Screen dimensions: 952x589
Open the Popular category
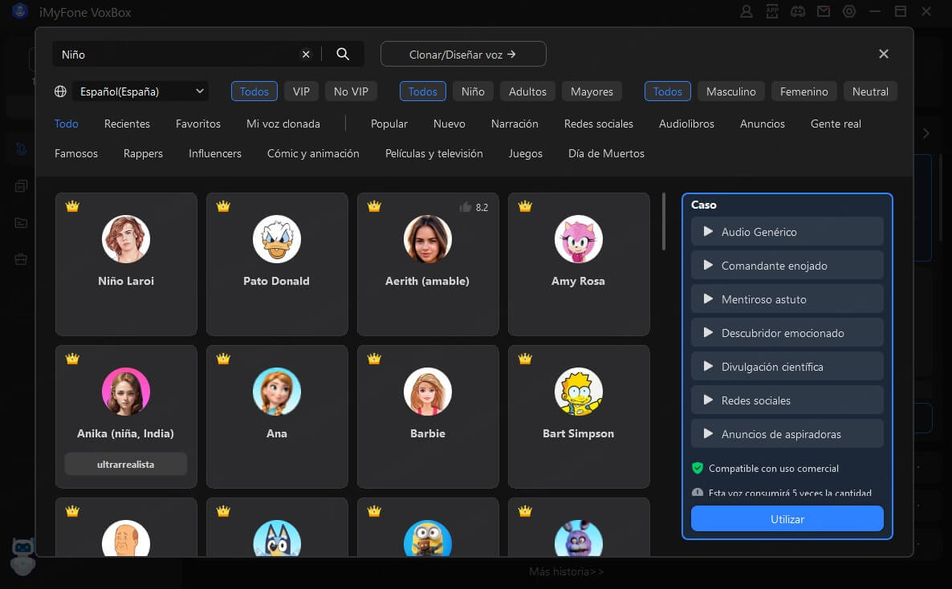(389, 124)
